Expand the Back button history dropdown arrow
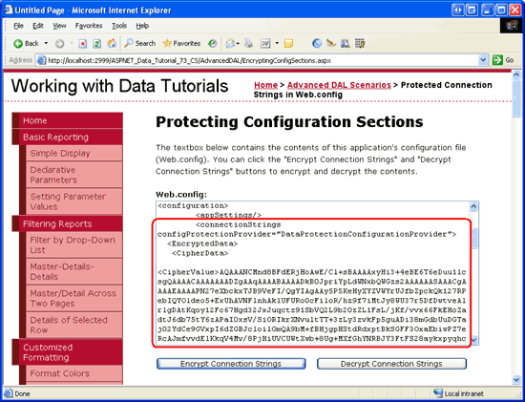 (x=46, y=44)
